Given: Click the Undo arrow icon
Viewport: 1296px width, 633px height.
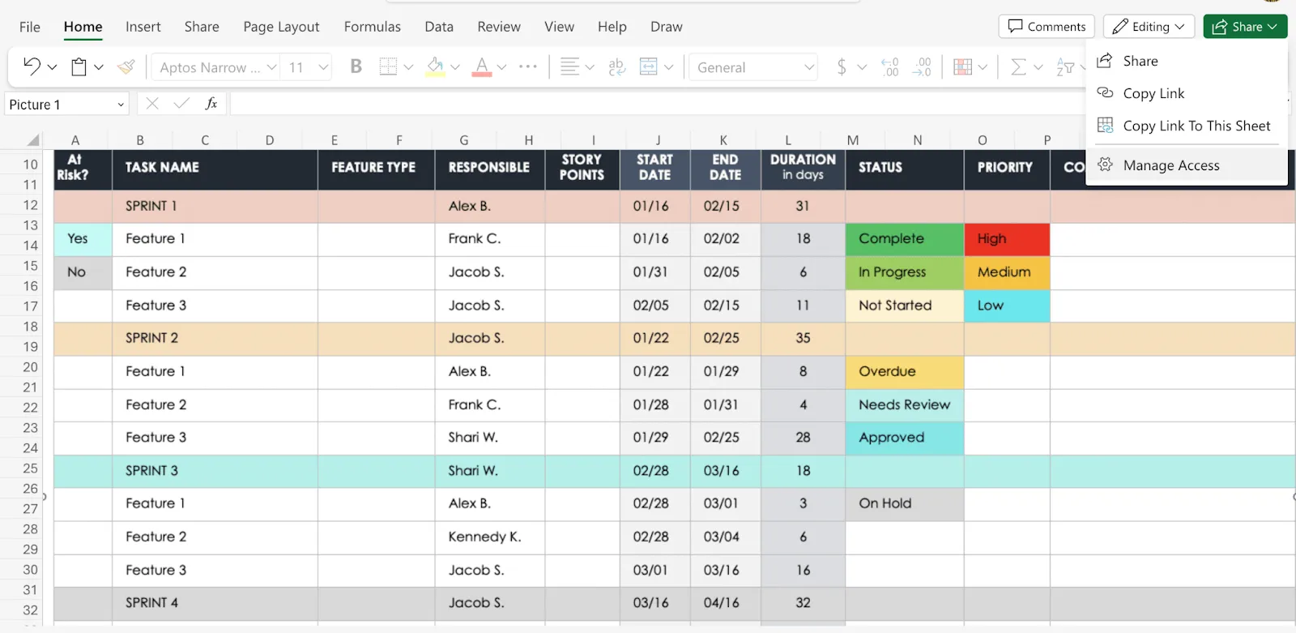Looking at the screenshot, I should tap(32, 66).
